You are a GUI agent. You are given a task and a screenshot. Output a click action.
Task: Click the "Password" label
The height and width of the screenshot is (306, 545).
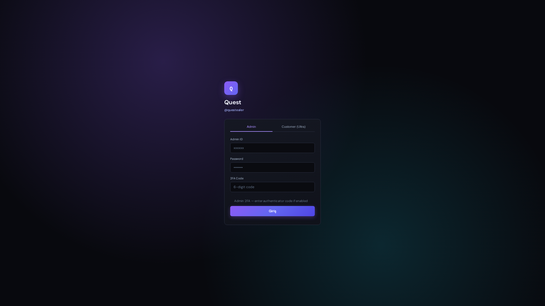tap(237, 159)
